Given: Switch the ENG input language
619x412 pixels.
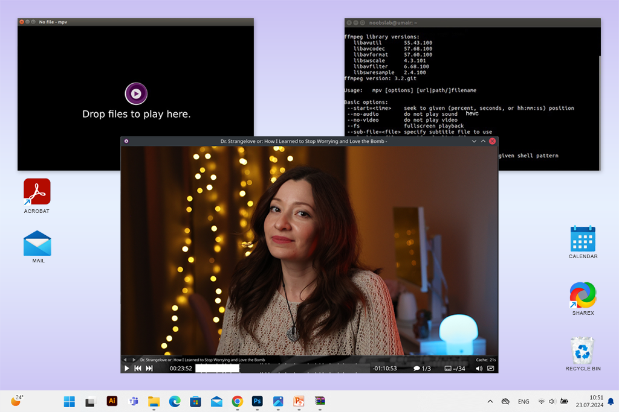Looking at the screenshot, I should tap(523, 401).
